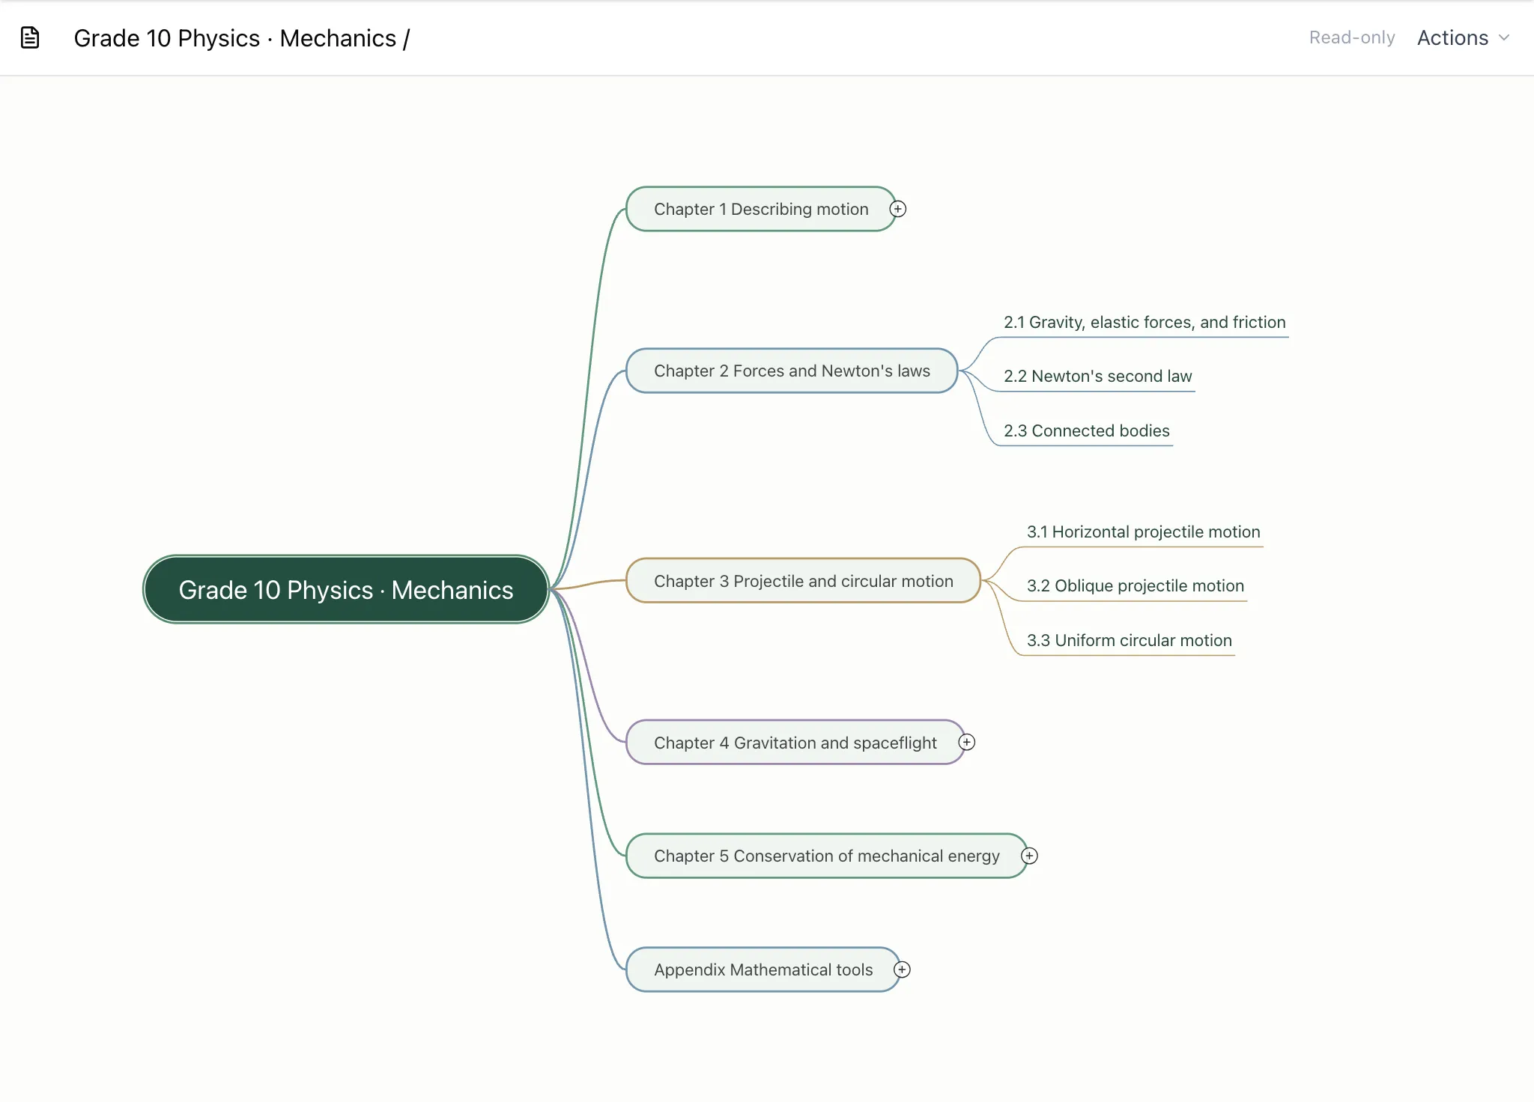Select Chapter 4 Gravitation and spaceflight node
1534x1102 pixels.
(795, 742)
